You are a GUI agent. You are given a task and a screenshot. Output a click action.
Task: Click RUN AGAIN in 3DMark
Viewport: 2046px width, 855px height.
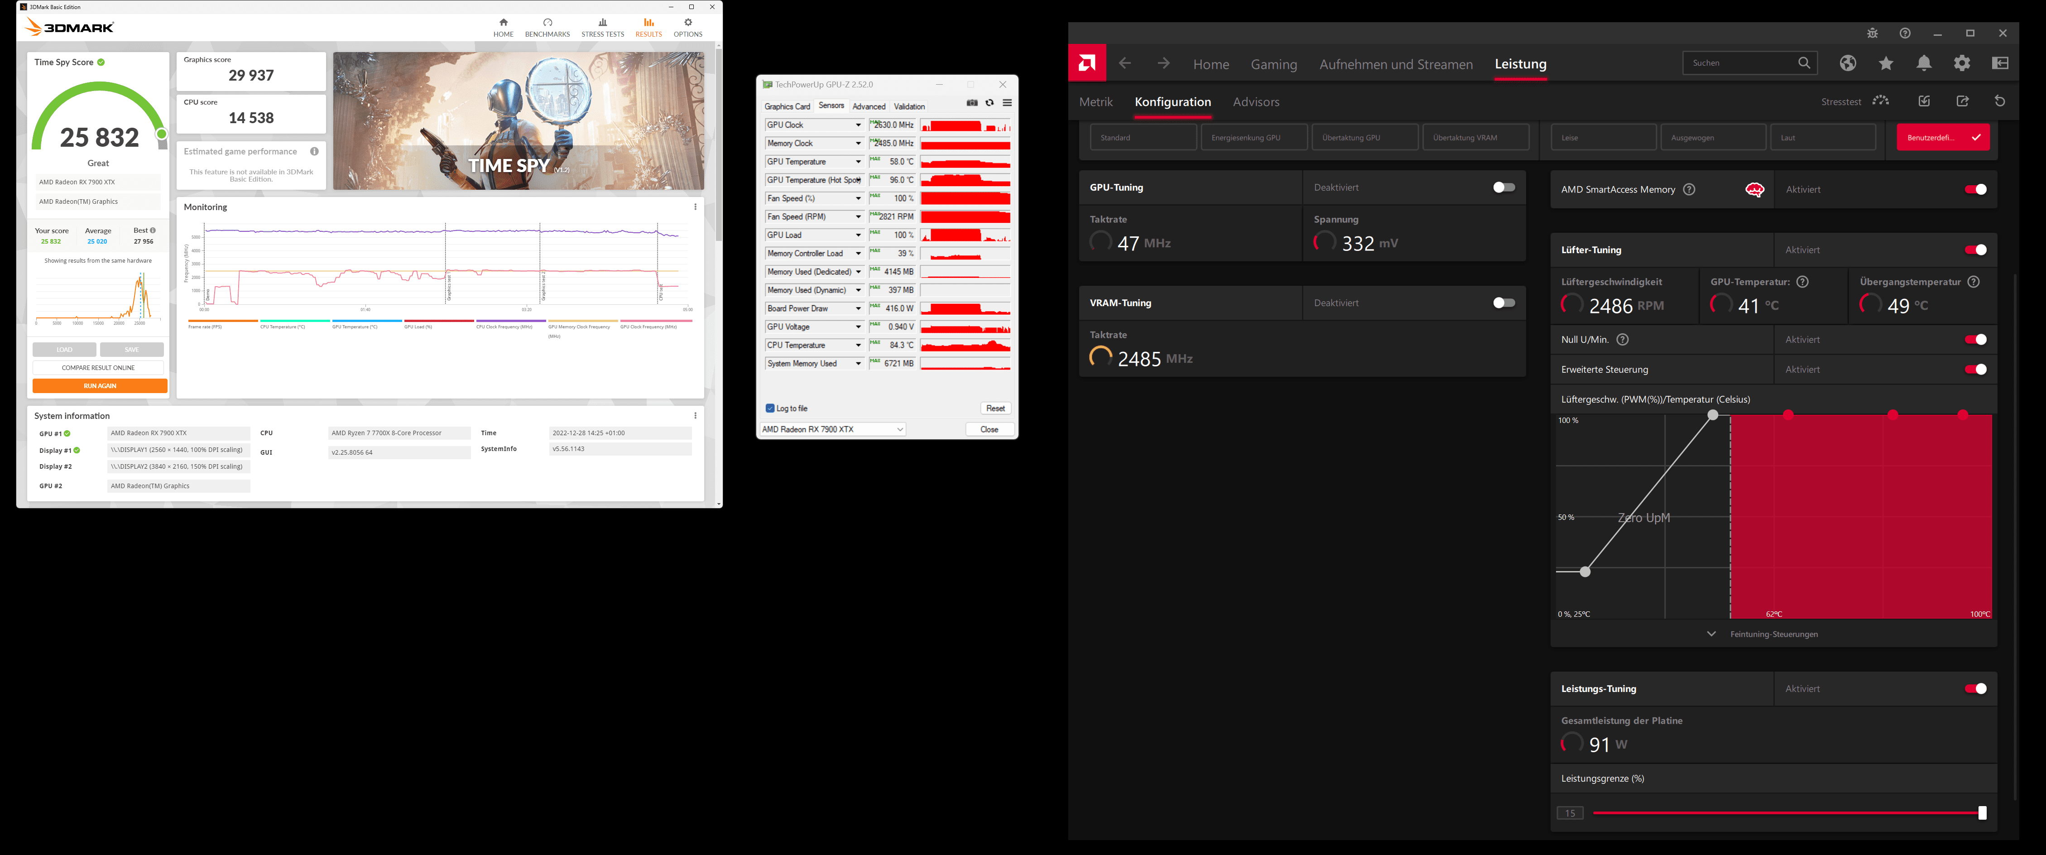coord(100,386)
